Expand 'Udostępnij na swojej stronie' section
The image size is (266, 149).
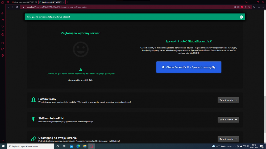(228, 139)
